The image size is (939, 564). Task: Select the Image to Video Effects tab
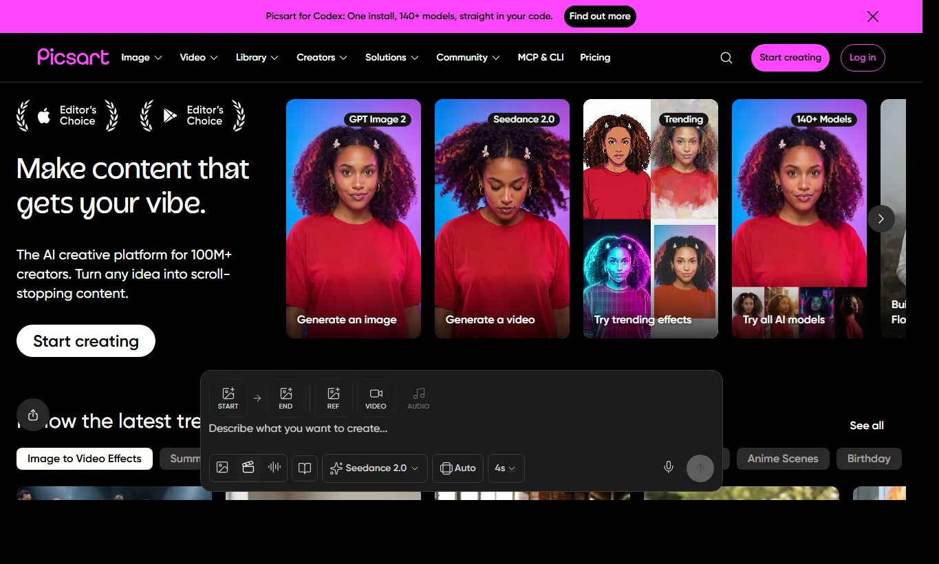85,459
